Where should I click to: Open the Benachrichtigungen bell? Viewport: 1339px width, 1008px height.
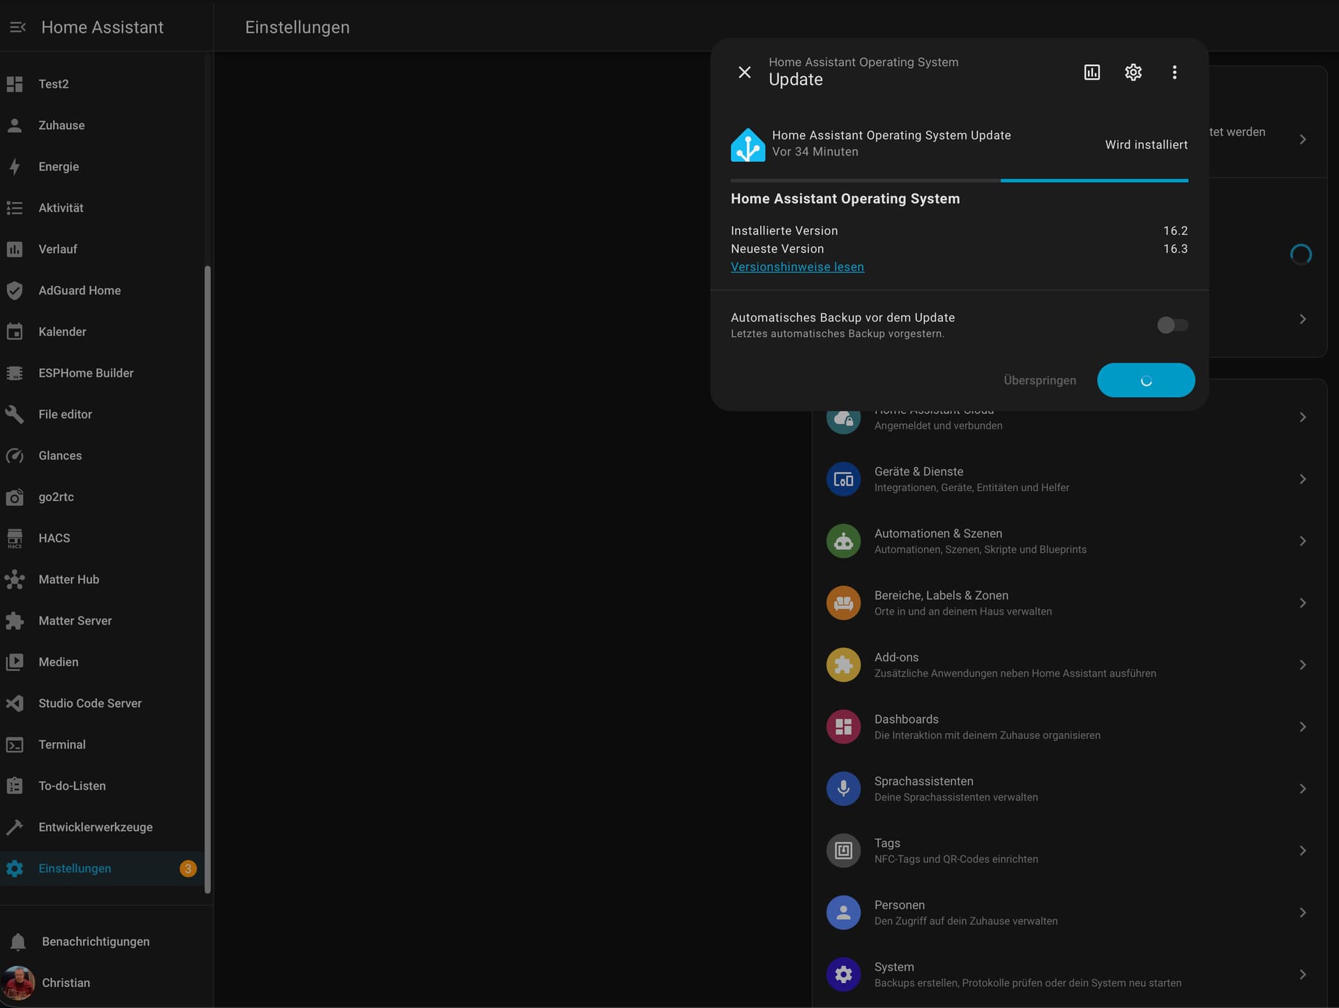pyautogui.click(x=18, y=942)
